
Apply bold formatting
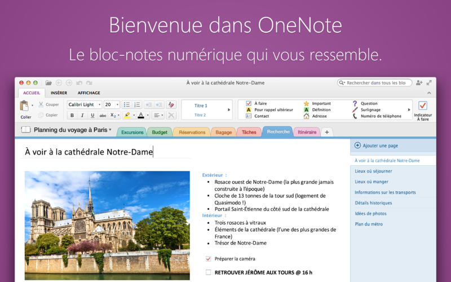pos(72,116)
